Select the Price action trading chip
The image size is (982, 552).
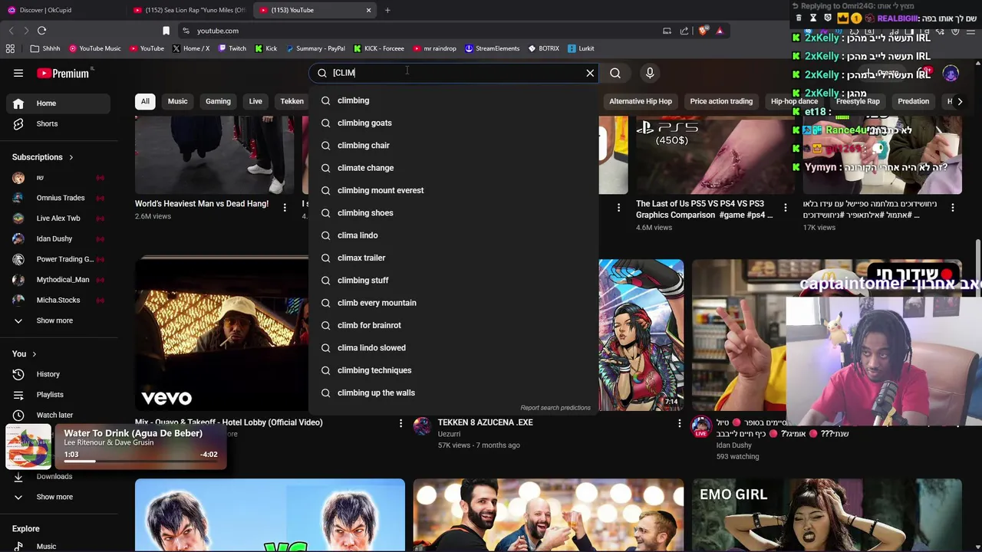click(x=721, y=101)
